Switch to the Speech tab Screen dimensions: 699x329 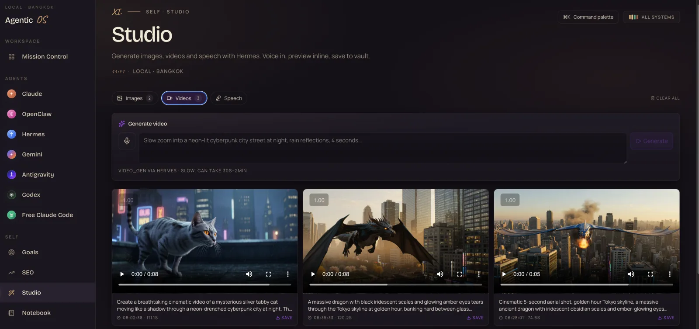(x=229, y=98)
